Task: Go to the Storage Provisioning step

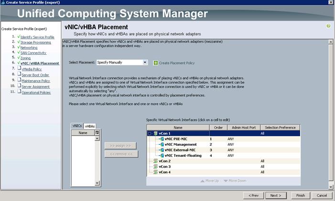Action: (36, 42)
